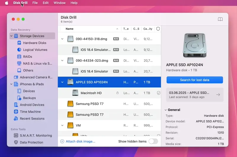Click the arrow on last scanned session
This screenshot has width=237, height=157.
click(x=218, y=95)
